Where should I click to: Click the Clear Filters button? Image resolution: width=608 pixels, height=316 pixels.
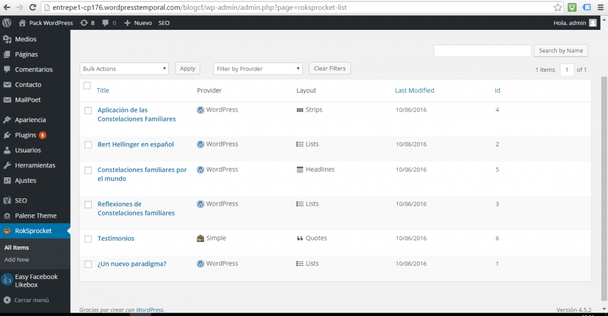tap(329, 69)
